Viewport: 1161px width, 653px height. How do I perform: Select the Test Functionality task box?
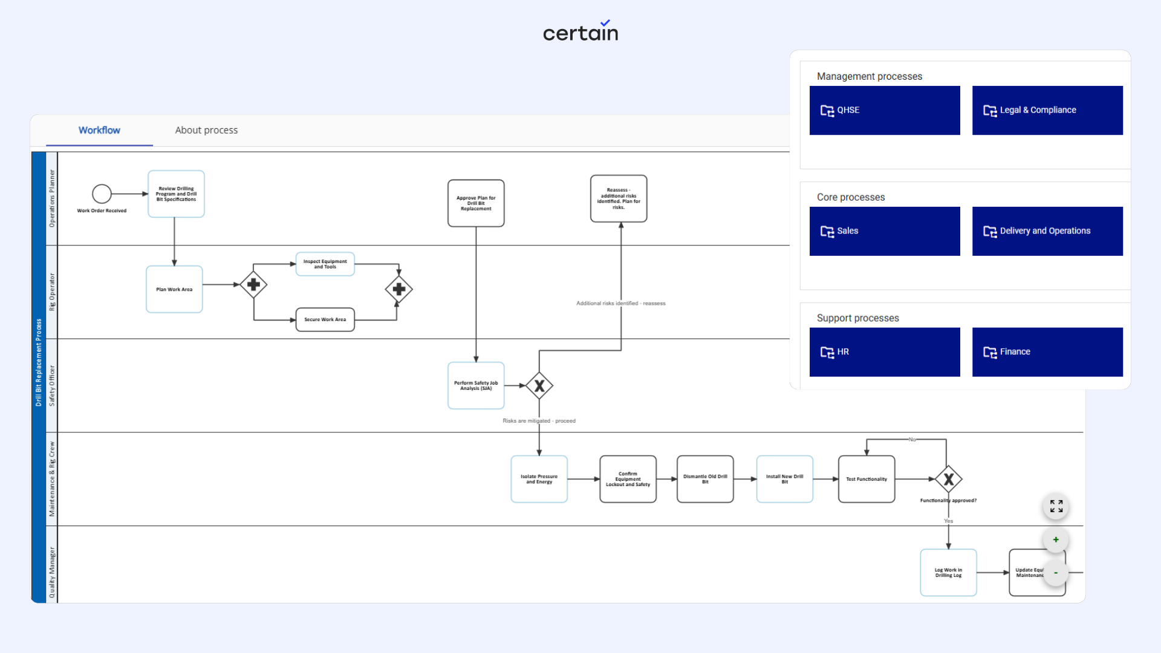pos(866,479)
